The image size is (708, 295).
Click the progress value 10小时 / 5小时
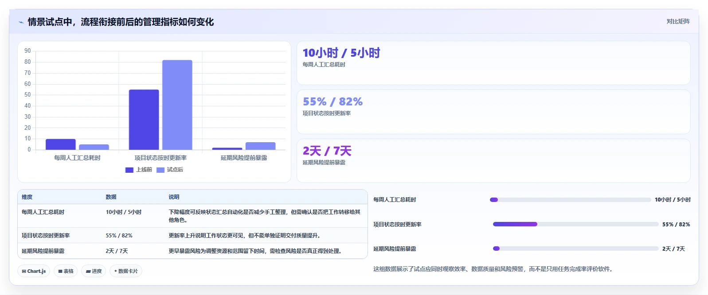[673, 200]
